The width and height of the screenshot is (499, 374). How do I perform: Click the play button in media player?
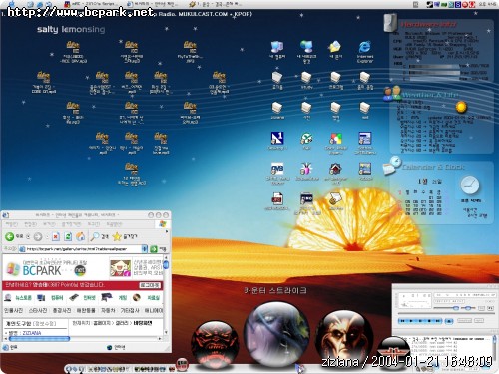pos(411,321)
